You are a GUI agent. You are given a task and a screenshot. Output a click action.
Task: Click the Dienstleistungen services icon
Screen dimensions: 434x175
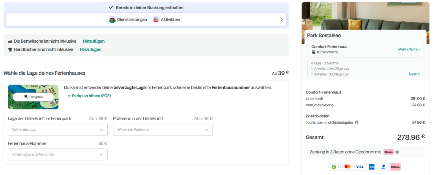coord(112,19)
